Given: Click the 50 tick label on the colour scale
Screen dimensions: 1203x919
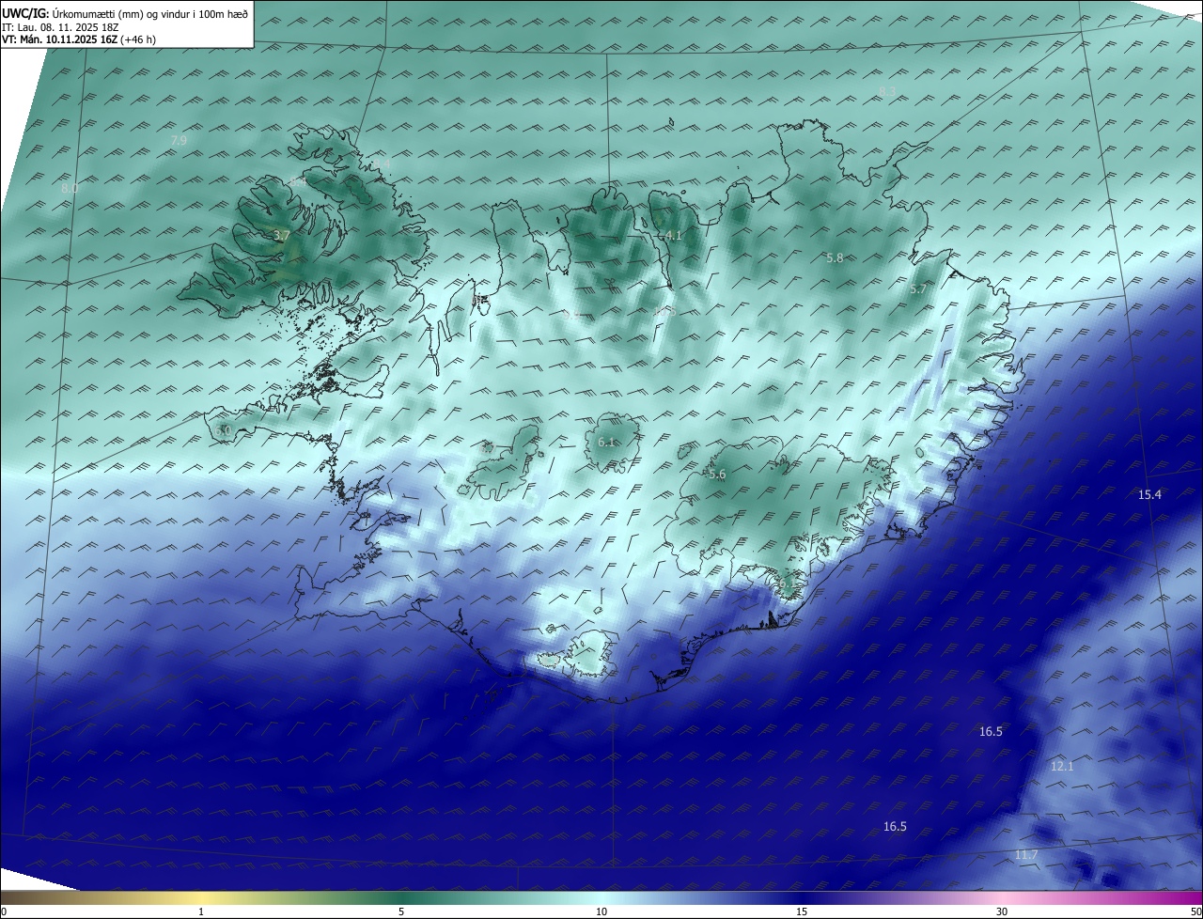Looking at the screenshot, I should point(1195,911).
